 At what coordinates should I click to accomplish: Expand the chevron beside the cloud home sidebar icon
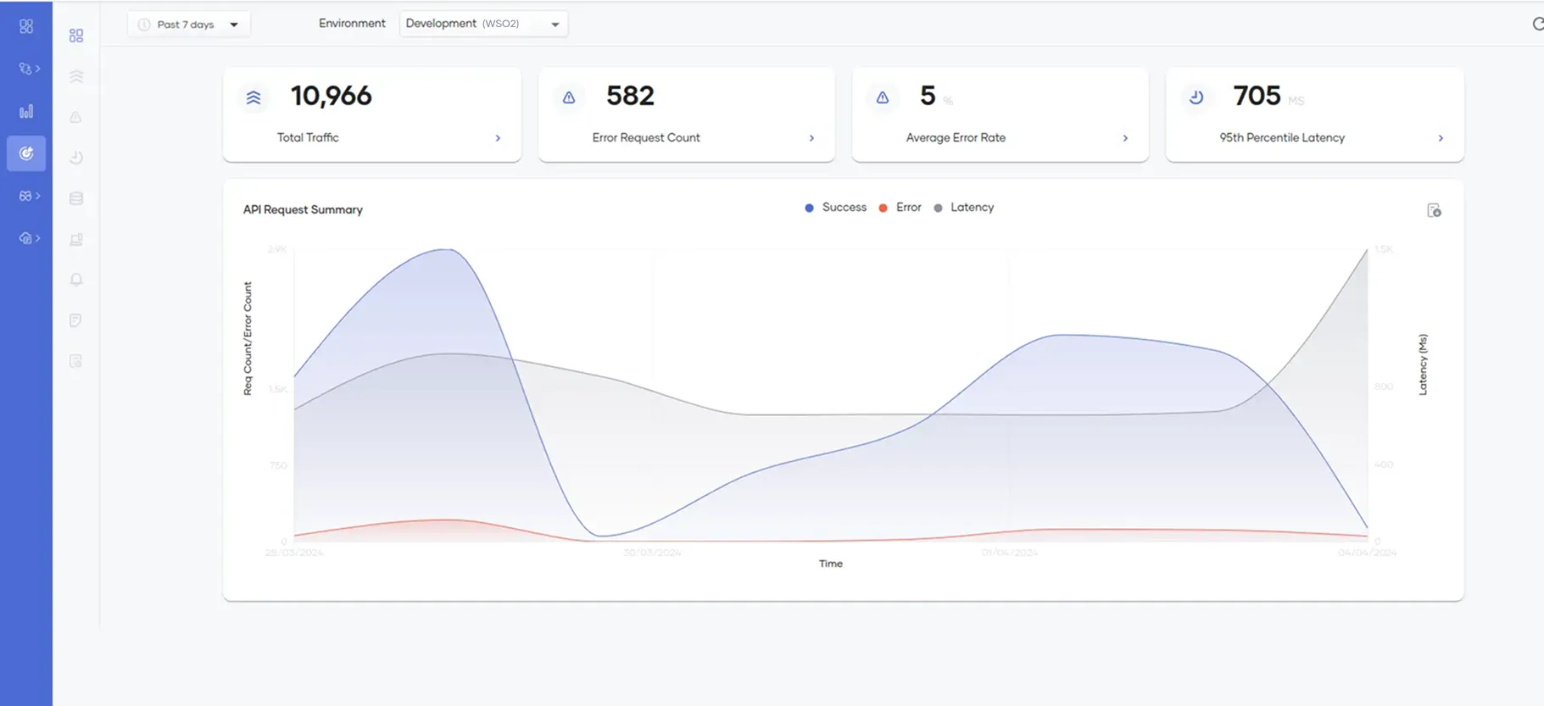pos(38,238)
